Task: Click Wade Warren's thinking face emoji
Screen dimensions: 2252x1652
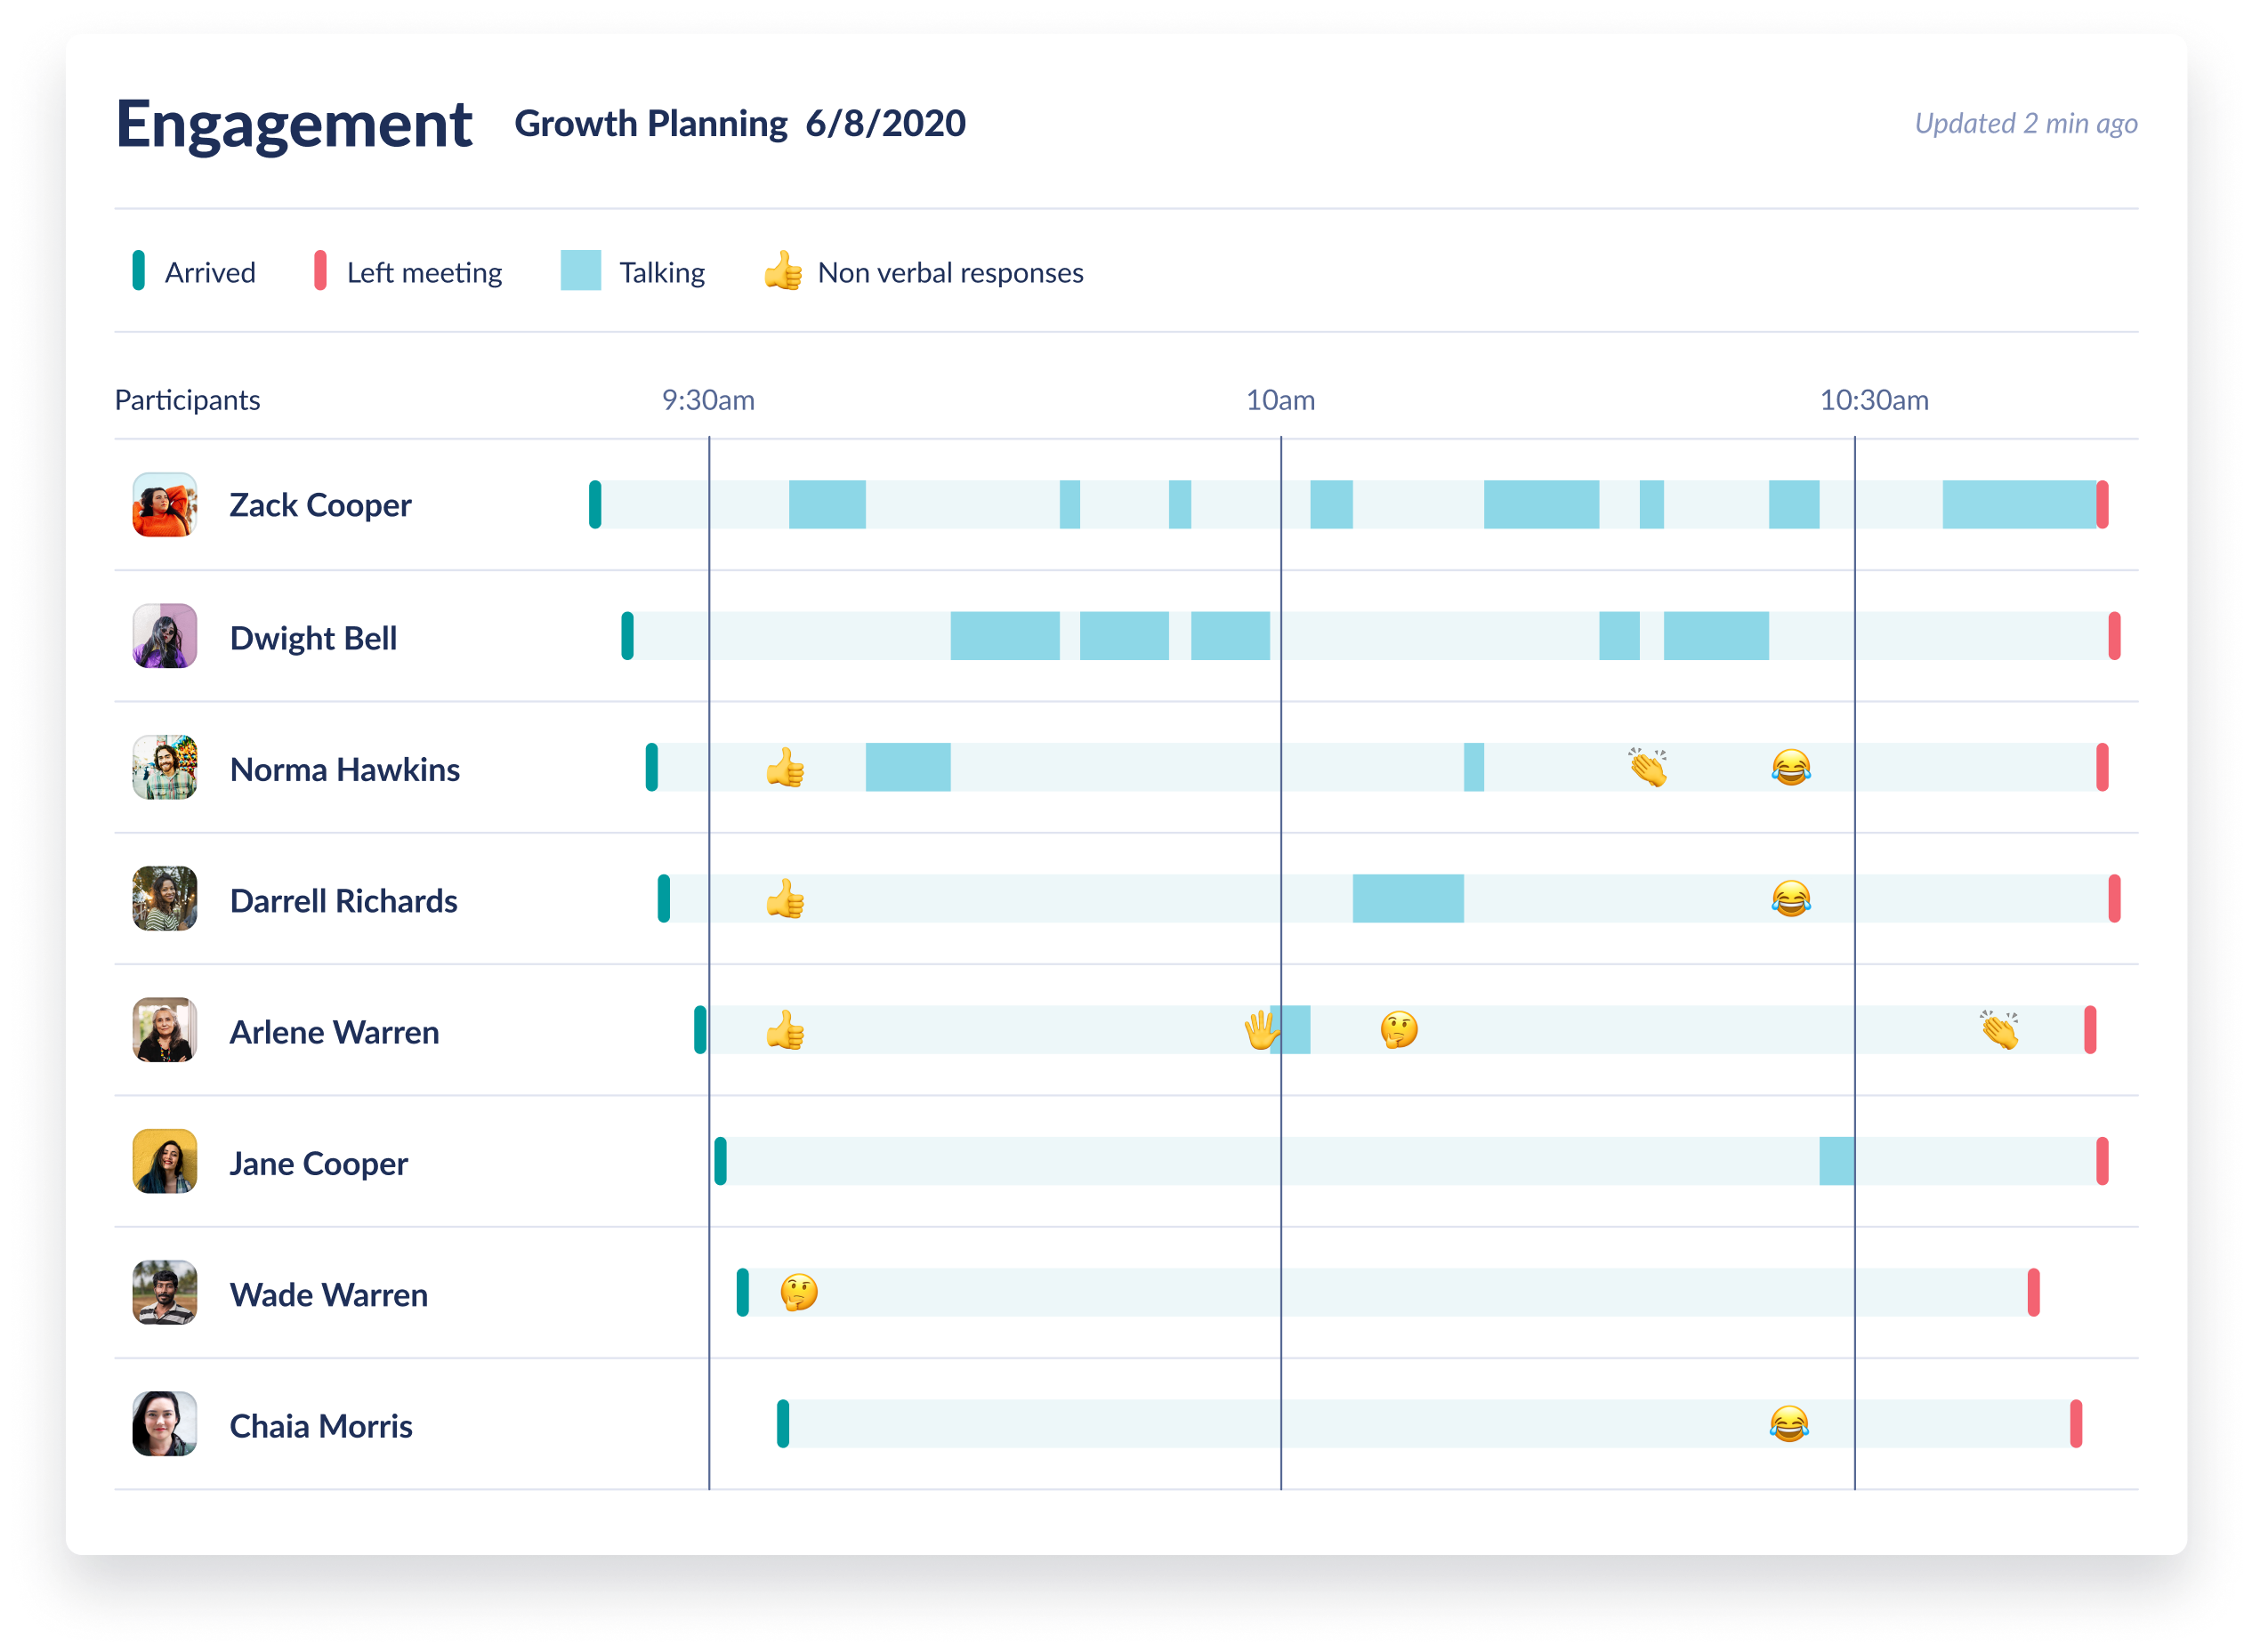Action: pyautogui.click(x=799, y=1293)
